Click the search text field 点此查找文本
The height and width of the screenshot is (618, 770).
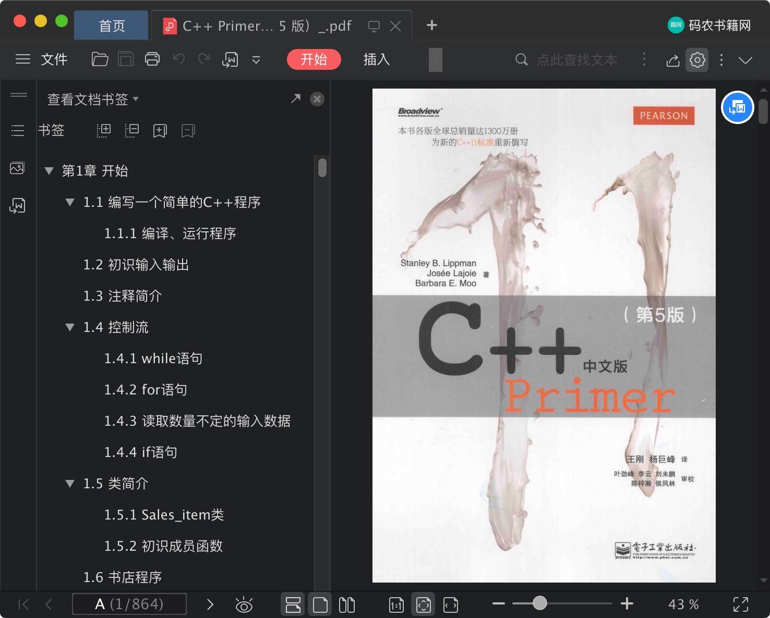pos(577,60)
